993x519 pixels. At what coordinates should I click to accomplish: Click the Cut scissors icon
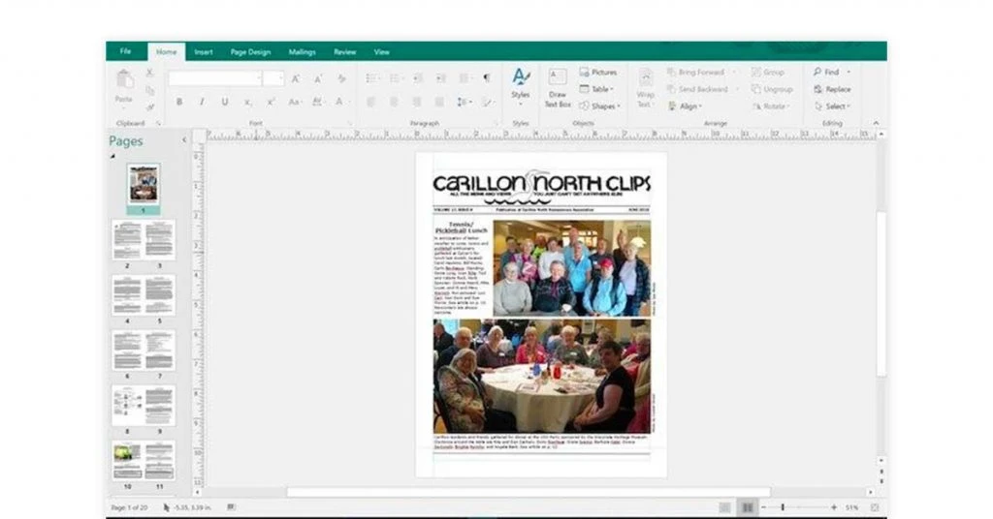pyautogui.click(x=150, y=74)
